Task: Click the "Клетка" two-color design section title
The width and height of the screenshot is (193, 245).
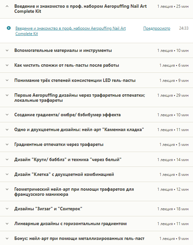Action: 64,174
